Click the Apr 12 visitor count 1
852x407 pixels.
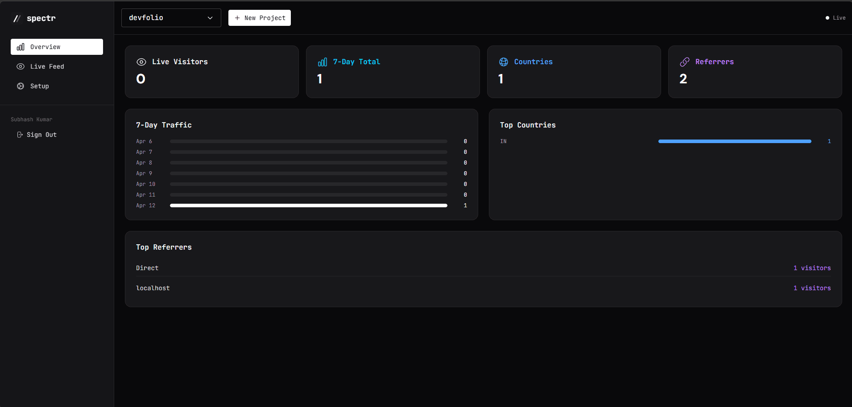tap(465, 206)
